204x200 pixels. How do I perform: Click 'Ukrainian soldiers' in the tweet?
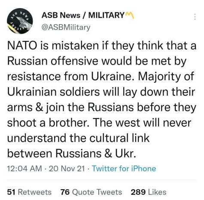click(53, 92)
